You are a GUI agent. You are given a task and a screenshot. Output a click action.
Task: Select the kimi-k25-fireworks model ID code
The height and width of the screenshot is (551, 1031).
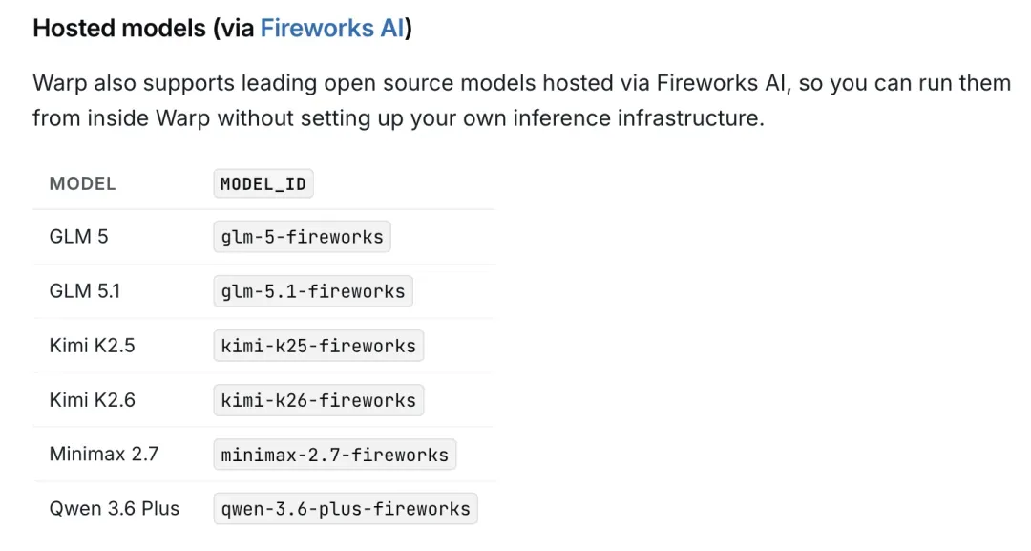click(x=318, y=346)
